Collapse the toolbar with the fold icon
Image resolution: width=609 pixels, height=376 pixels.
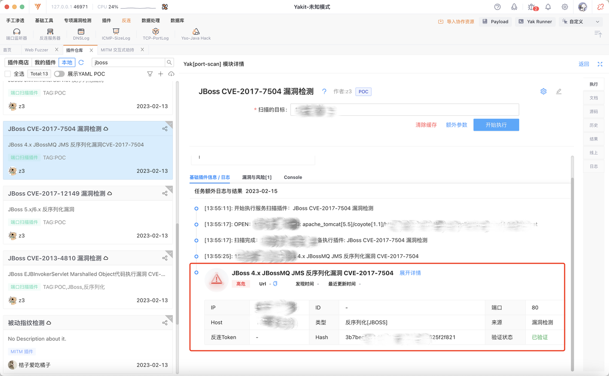coord(598,33)
